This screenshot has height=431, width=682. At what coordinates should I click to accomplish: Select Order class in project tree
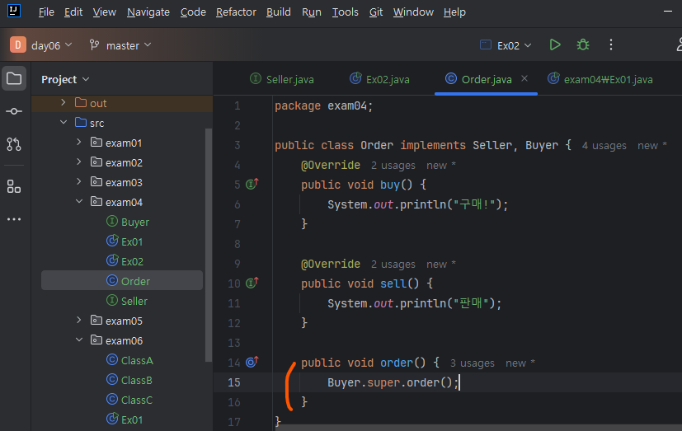(122, 281)
